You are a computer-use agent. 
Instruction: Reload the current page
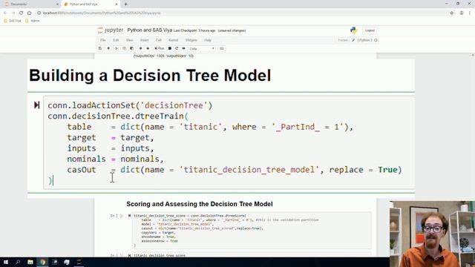22,13
